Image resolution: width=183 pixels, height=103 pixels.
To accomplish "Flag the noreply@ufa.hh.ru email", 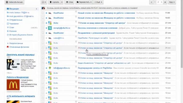I will pyautogui.click(x=76, y=27).
